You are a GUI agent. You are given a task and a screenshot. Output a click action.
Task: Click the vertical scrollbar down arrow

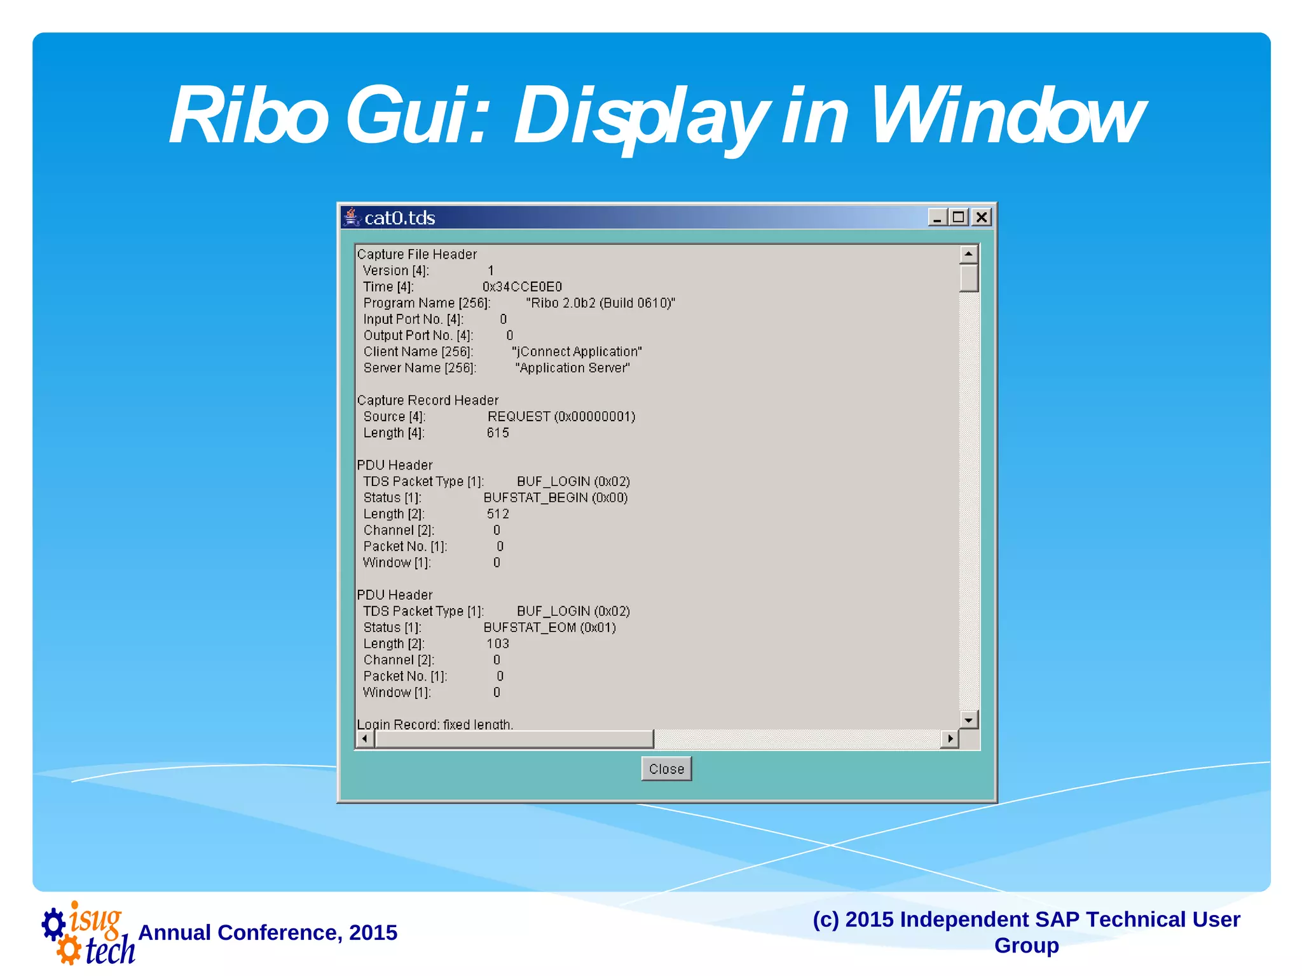tap(968, 719)
